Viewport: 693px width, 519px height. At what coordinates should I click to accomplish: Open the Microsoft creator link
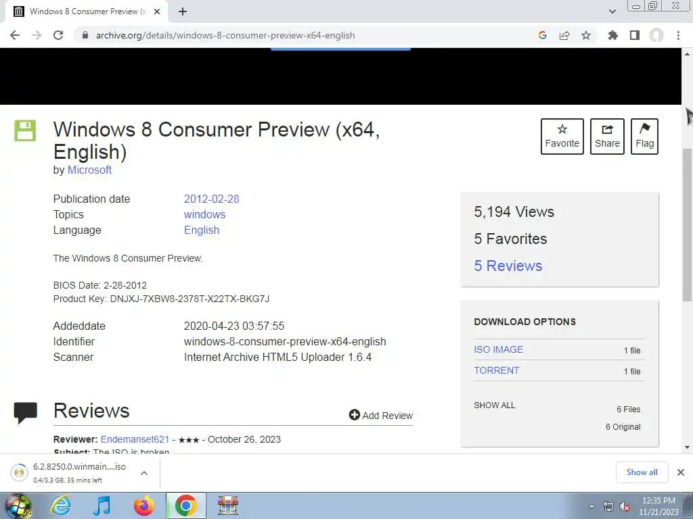pos(89,170)
